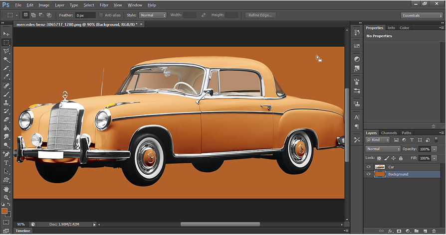Choose Intersect with selection mode
This screenshot has height=235, width=446.
(x=49, y=15)
